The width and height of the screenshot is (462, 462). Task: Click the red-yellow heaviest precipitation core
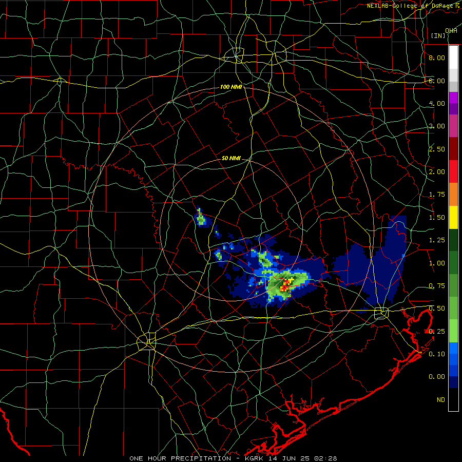tap(285, 285)
